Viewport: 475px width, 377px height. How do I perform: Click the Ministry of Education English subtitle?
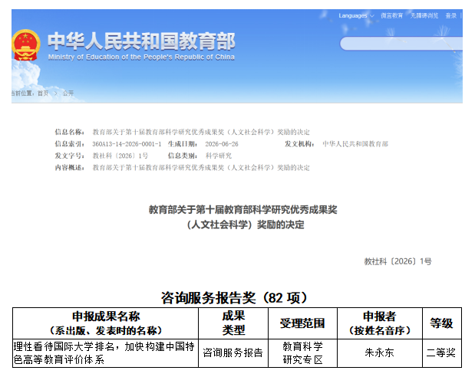coord(141,57)
